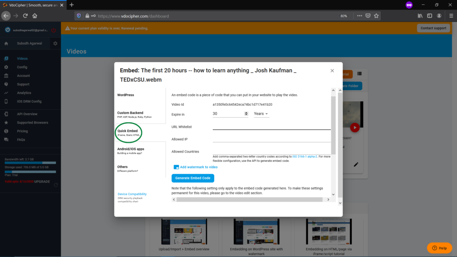Click the inner vertical scrollbar down arrow
Image resolution: width=457 pixels, height=257 pixels.
coord(333,195)
